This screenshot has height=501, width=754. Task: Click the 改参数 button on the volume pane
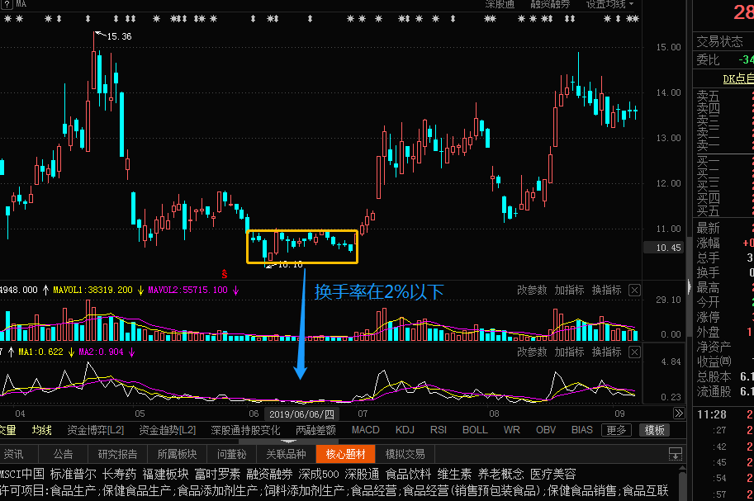(x=534, y=291)
